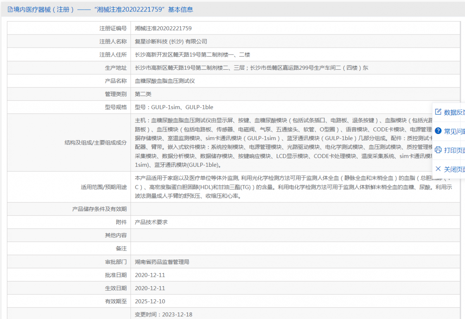Click the 备注 row label

click(121, 249)
